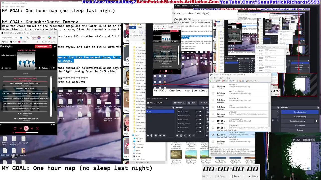Viewport: 321px width, 180px height.
Task: Enable the 10:15 AM DRAW/RANT alarm checkbox
Action: tap(213, 128)
